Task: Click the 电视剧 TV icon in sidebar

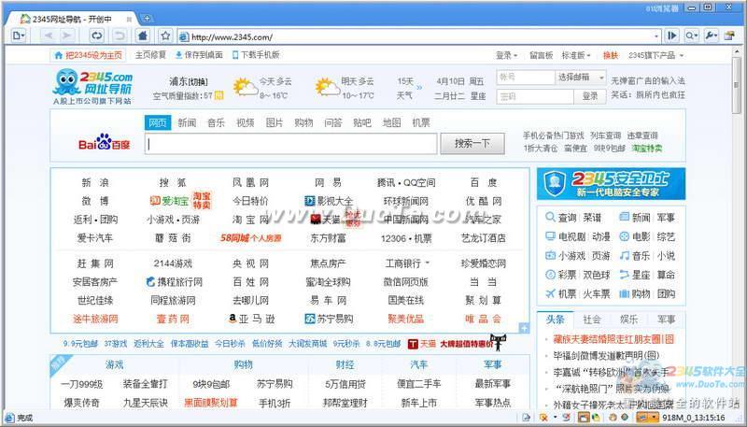Action: pos(550,236)
